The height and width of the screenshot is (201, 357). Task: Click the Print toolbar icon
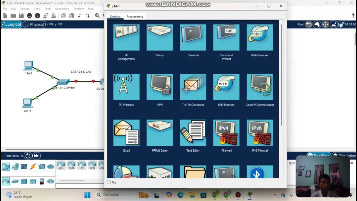(29, 16)
